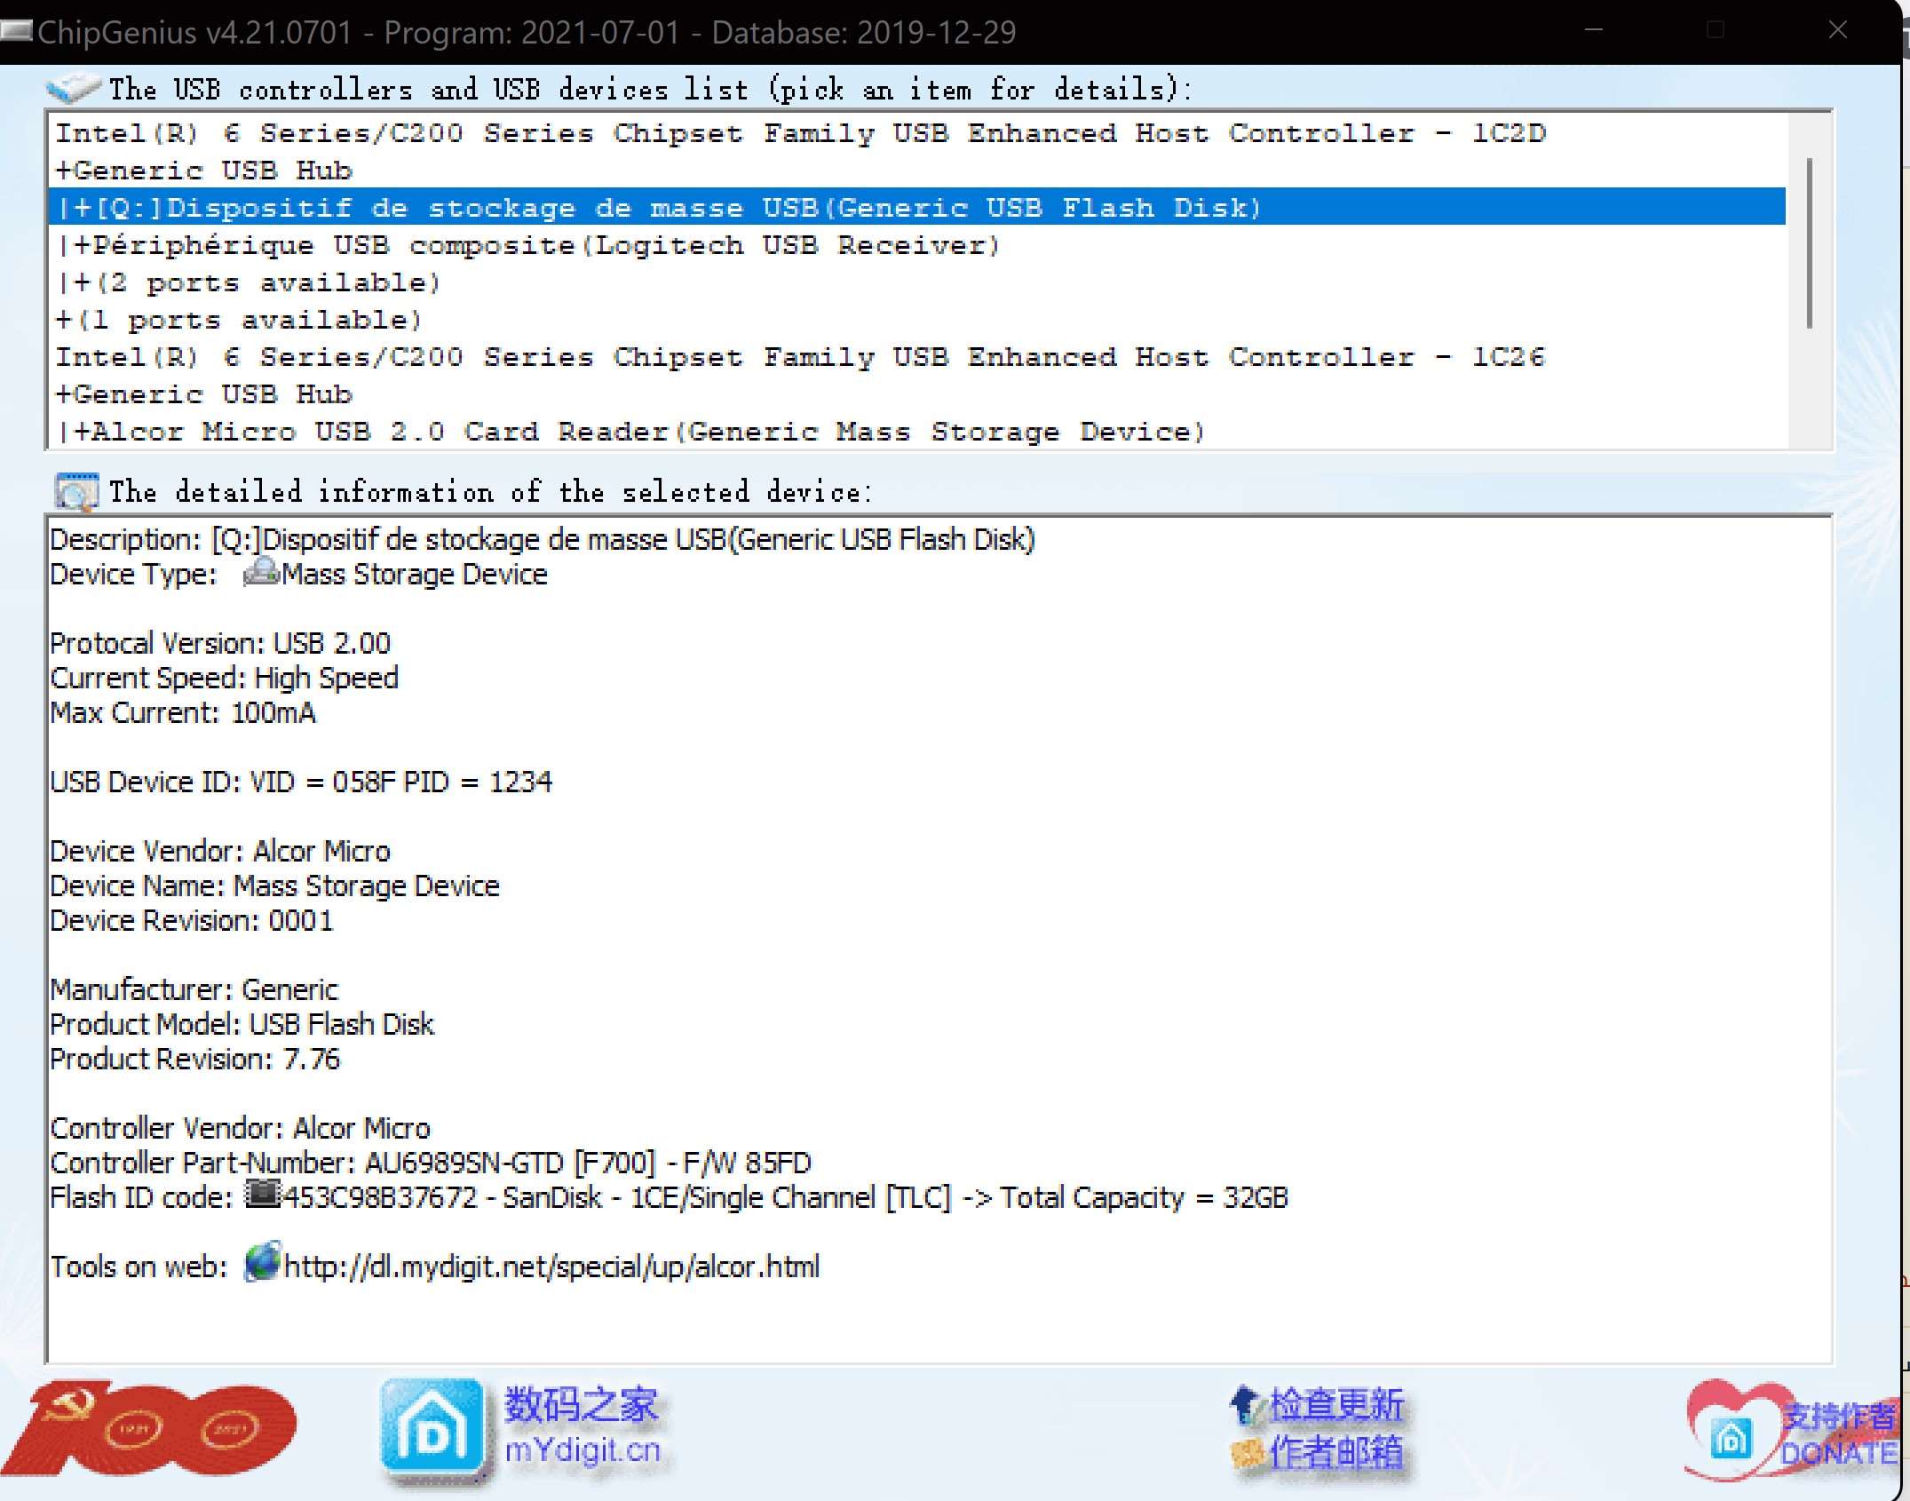1910x1501 pixels.
Task: Click the device list vertical scrollbar
Action: point(1810,244)
